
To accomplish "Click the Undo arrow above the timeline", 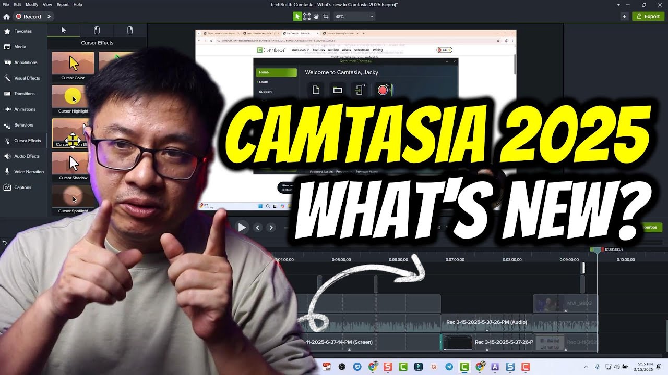I will [x=5, y=243].
